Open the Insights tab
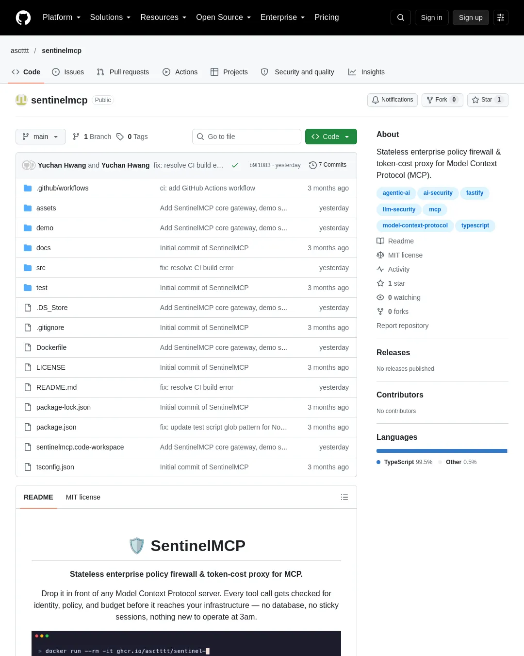The height and width of the screenshot is (656, 524). tap(366, 72)
